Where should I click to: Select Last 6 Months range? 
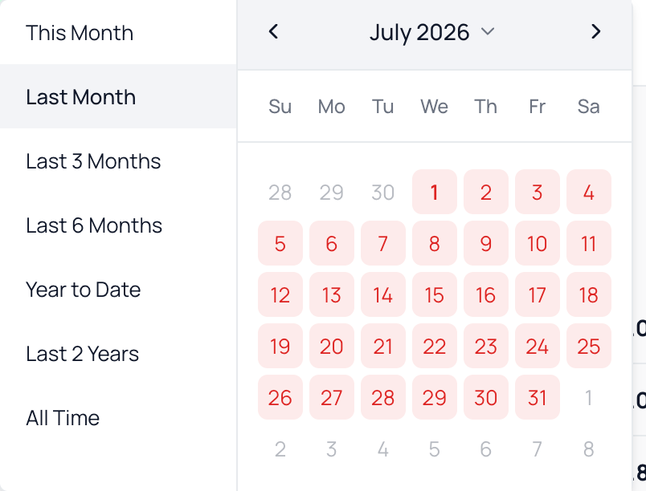(x=118, y=225)
